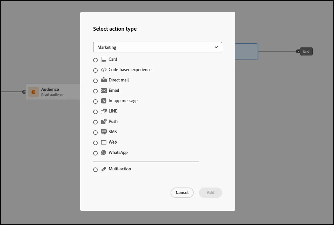Click the 'Audience' node title text
This screenshot has width=334, height=225.
(x=50, y=89)
